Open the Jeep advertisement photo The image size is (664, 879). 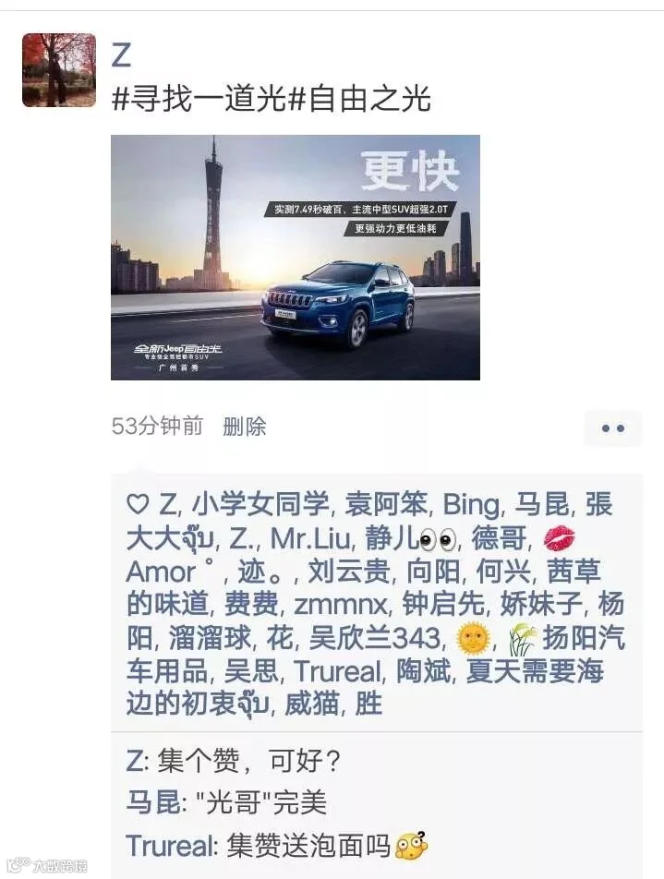coord(296,258)
